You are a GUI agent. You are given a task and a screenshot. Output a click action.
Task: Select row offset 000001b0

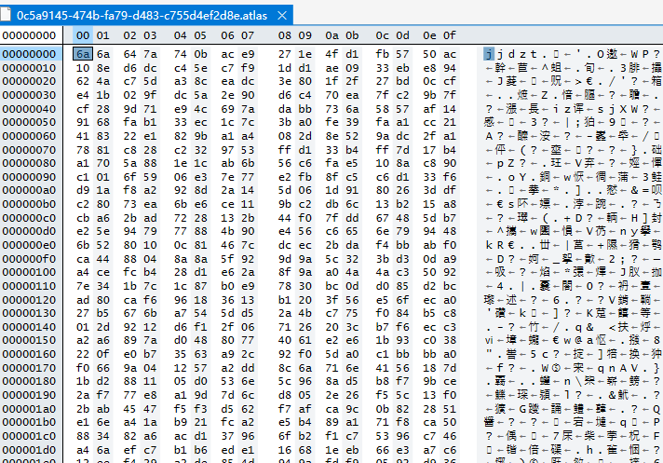click(29, 422)
